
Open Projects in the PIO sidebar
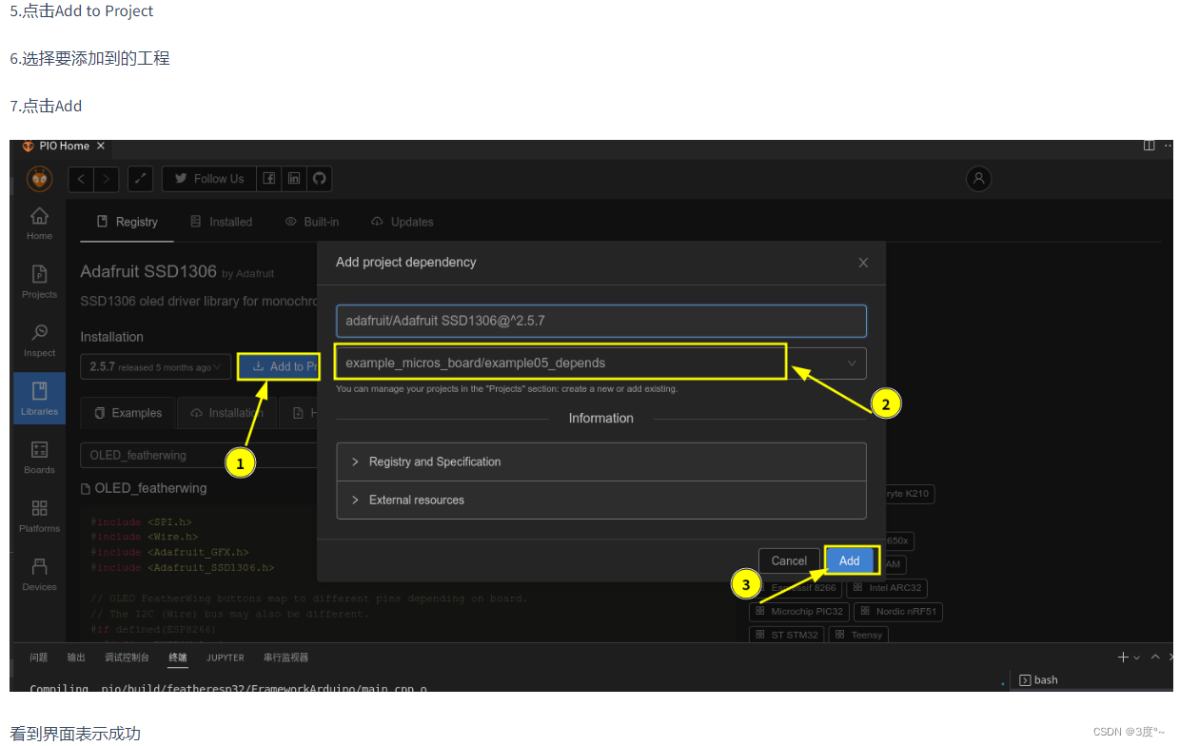39,282
